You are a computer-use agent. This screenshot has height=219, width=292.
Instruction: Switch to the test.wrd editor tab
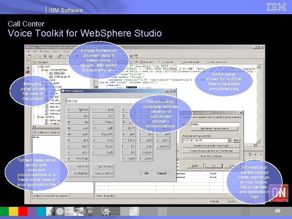tap(169, 62)
